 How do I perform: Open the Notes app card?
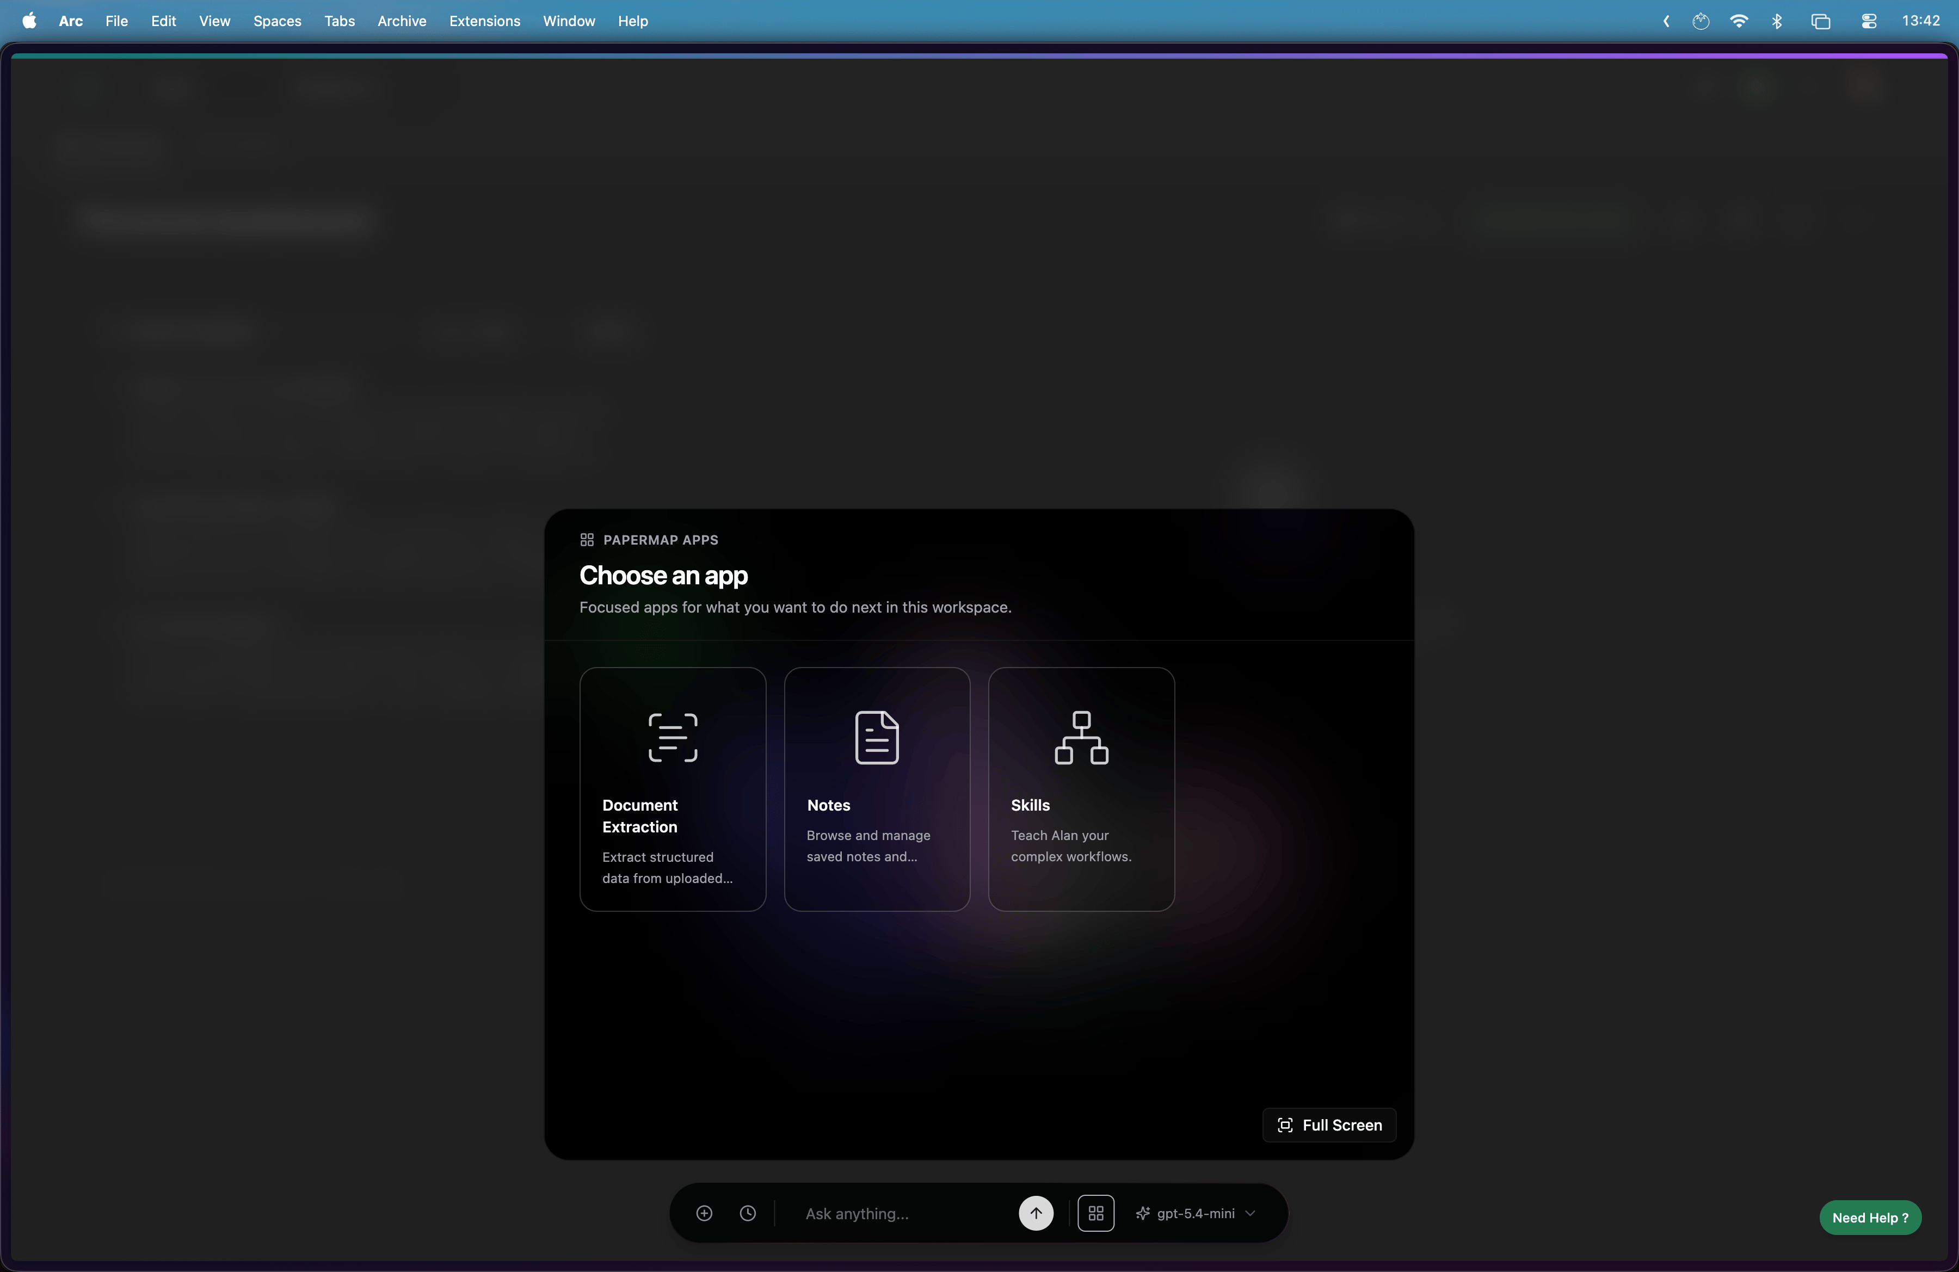pos(877,788)
